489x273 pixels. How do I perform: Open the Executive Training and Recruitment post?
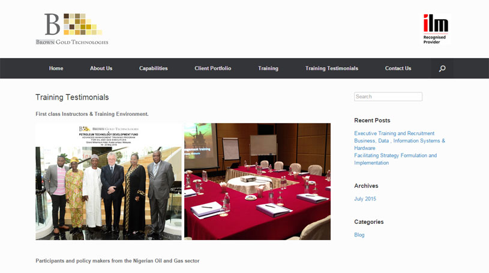point(394,133)
